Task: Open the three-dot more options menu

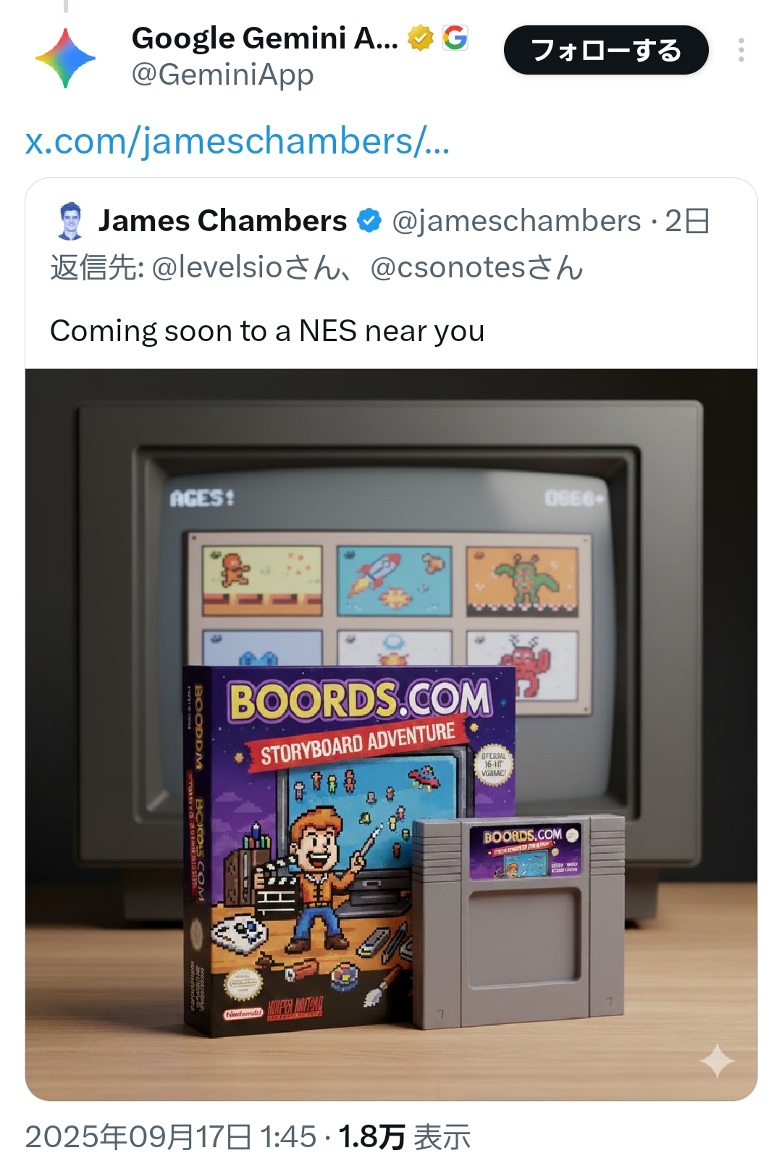Action: pyautogui.click(x=741, y=50)
